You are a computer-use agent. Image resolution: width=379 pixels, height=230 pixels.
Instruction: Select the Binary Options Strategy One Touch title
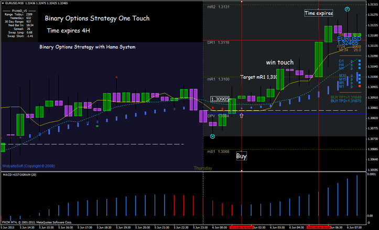point(97,18)
